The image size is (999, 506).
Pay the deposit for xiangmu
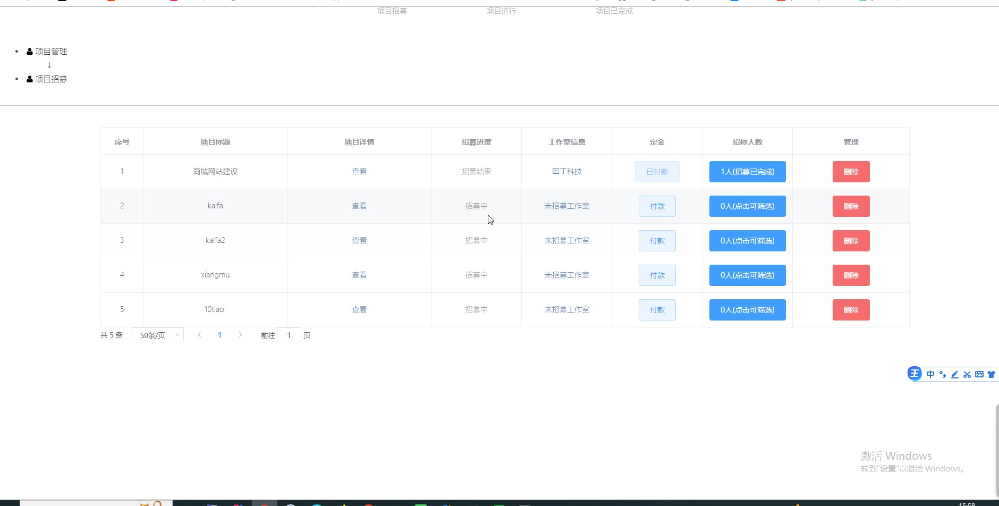(x=657, y=275)
